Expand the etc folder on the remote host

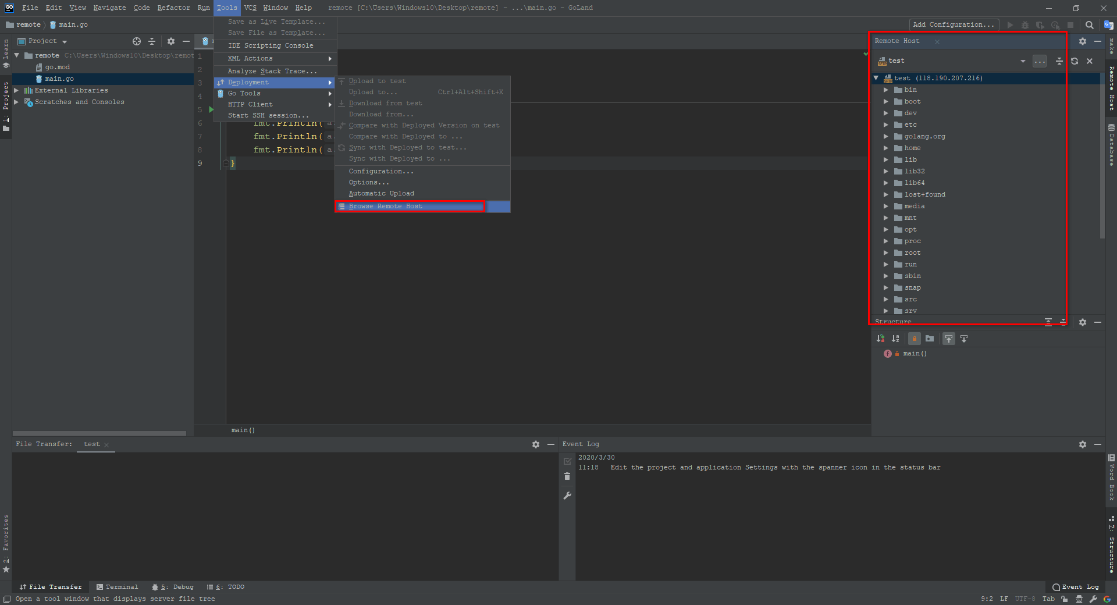click(x=886, y=125)
